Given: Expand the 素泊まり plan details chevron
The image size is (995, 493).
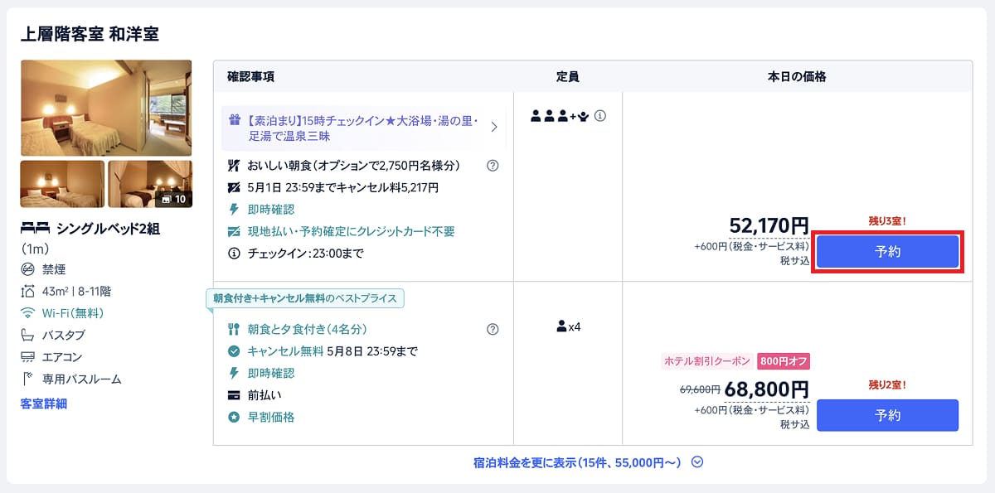Looking at the screenshot, I should pos(494,128).
